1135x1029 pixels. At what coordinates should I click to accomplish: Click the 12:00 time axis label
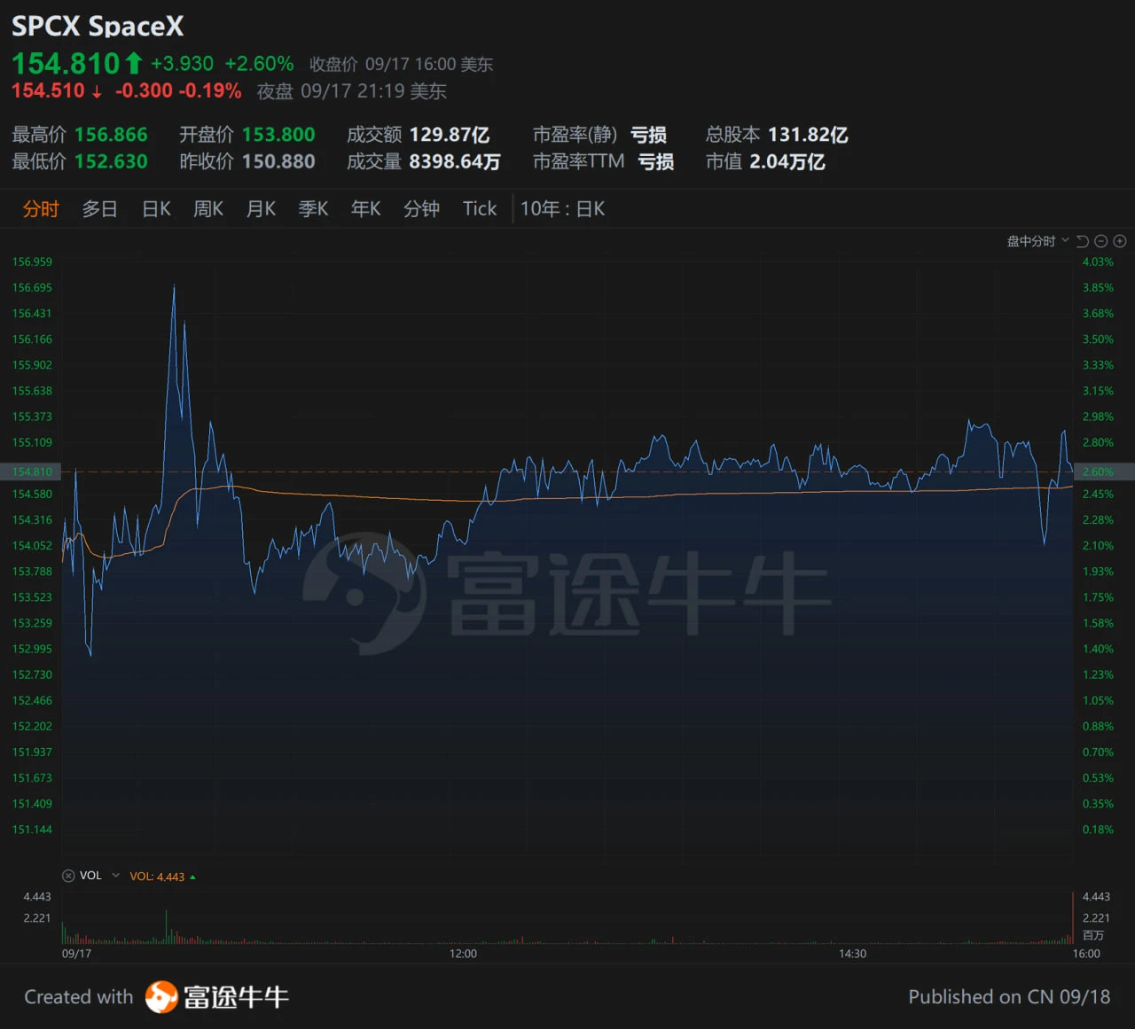(x=463, y=954)
